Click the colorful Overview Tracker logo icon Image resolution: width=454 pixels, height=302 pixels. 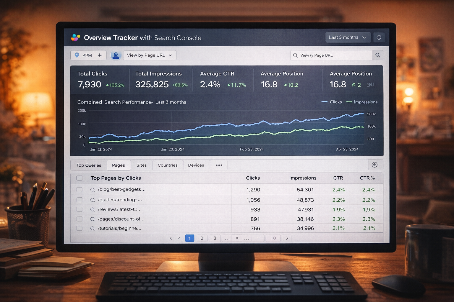click(x=75, y=37)
